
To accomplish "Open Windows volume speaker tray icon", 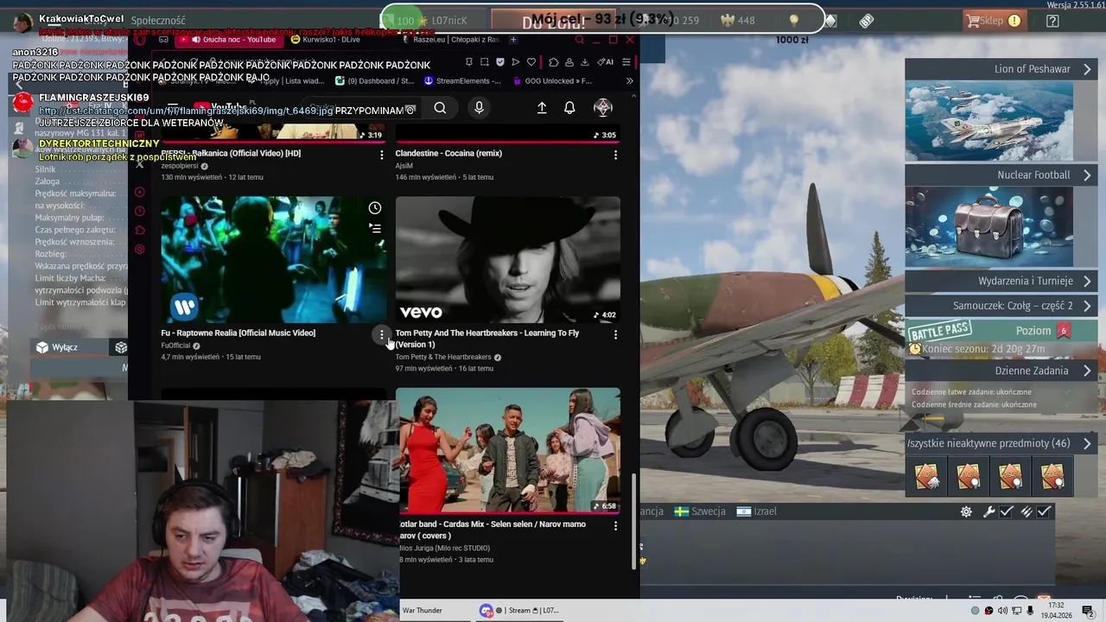I will pos(1002,611).
